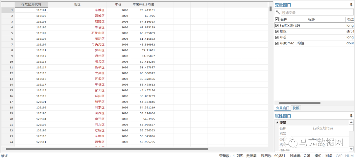Sort variables by the 类型 column header

coord(350,19)
